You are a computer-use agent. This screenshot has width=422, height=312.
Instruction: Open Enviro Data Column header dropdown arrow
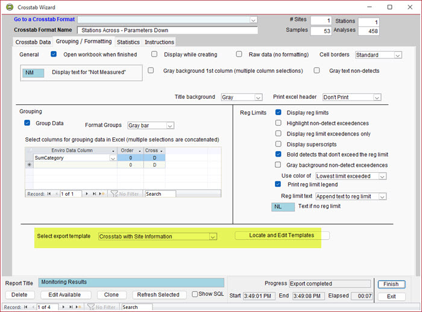(x=113, y=151)
